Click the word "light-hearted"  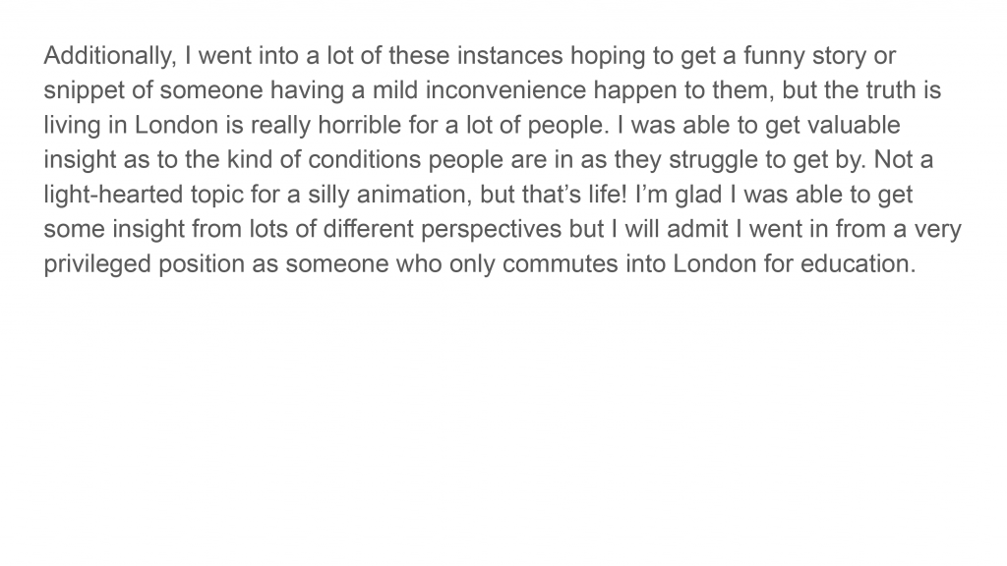[113, 196]
